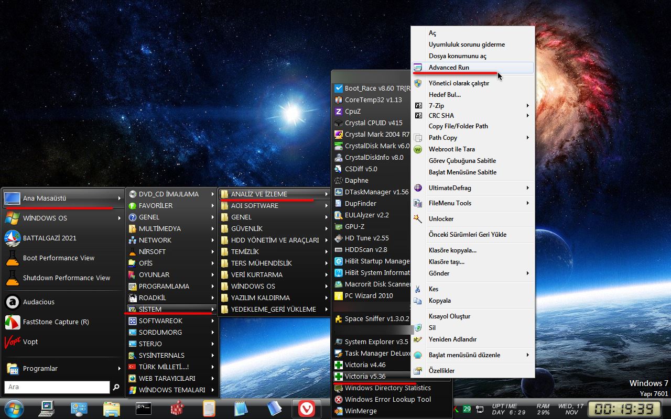The image size is (671, 419).
Task: Open Özellikler from the context menu
Action: (x=441, y=371)
